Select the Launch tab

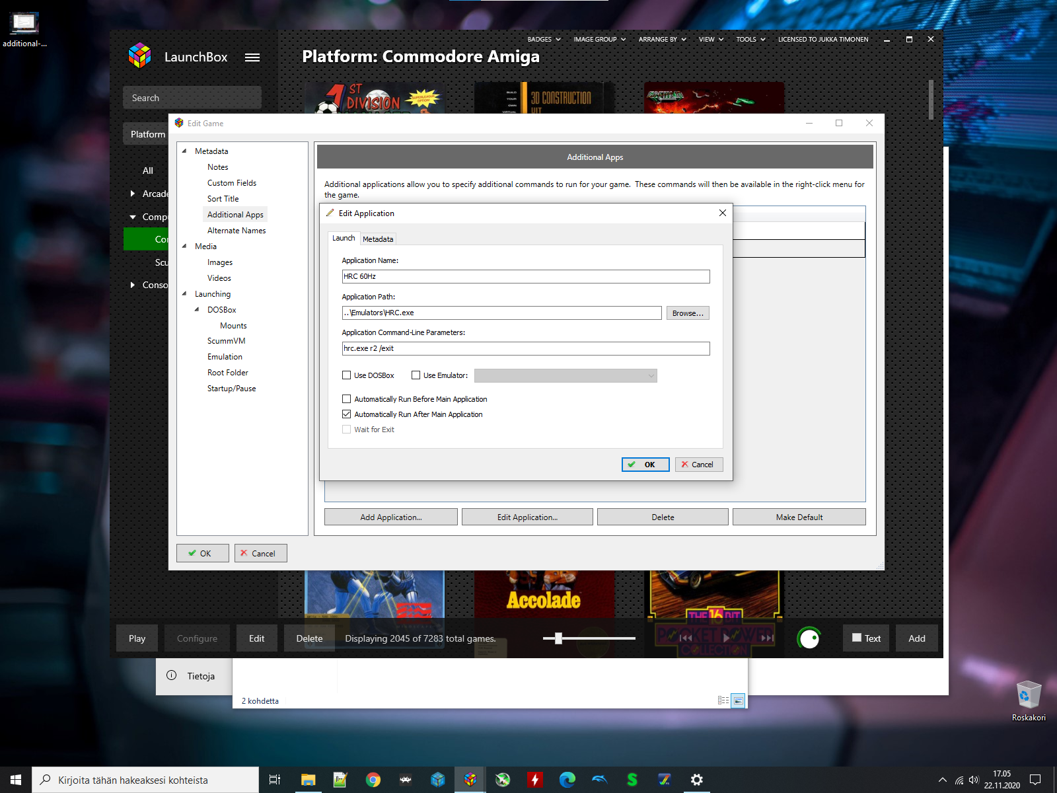coord(344,238)
